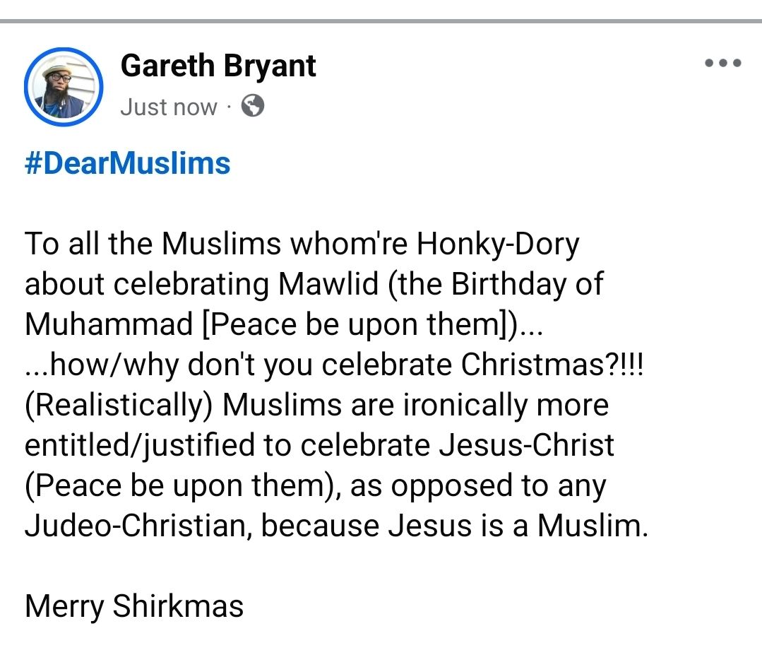The image size is (762, 667).
Task: Click the "Just now" timestamp
Action: pos(168,107)
